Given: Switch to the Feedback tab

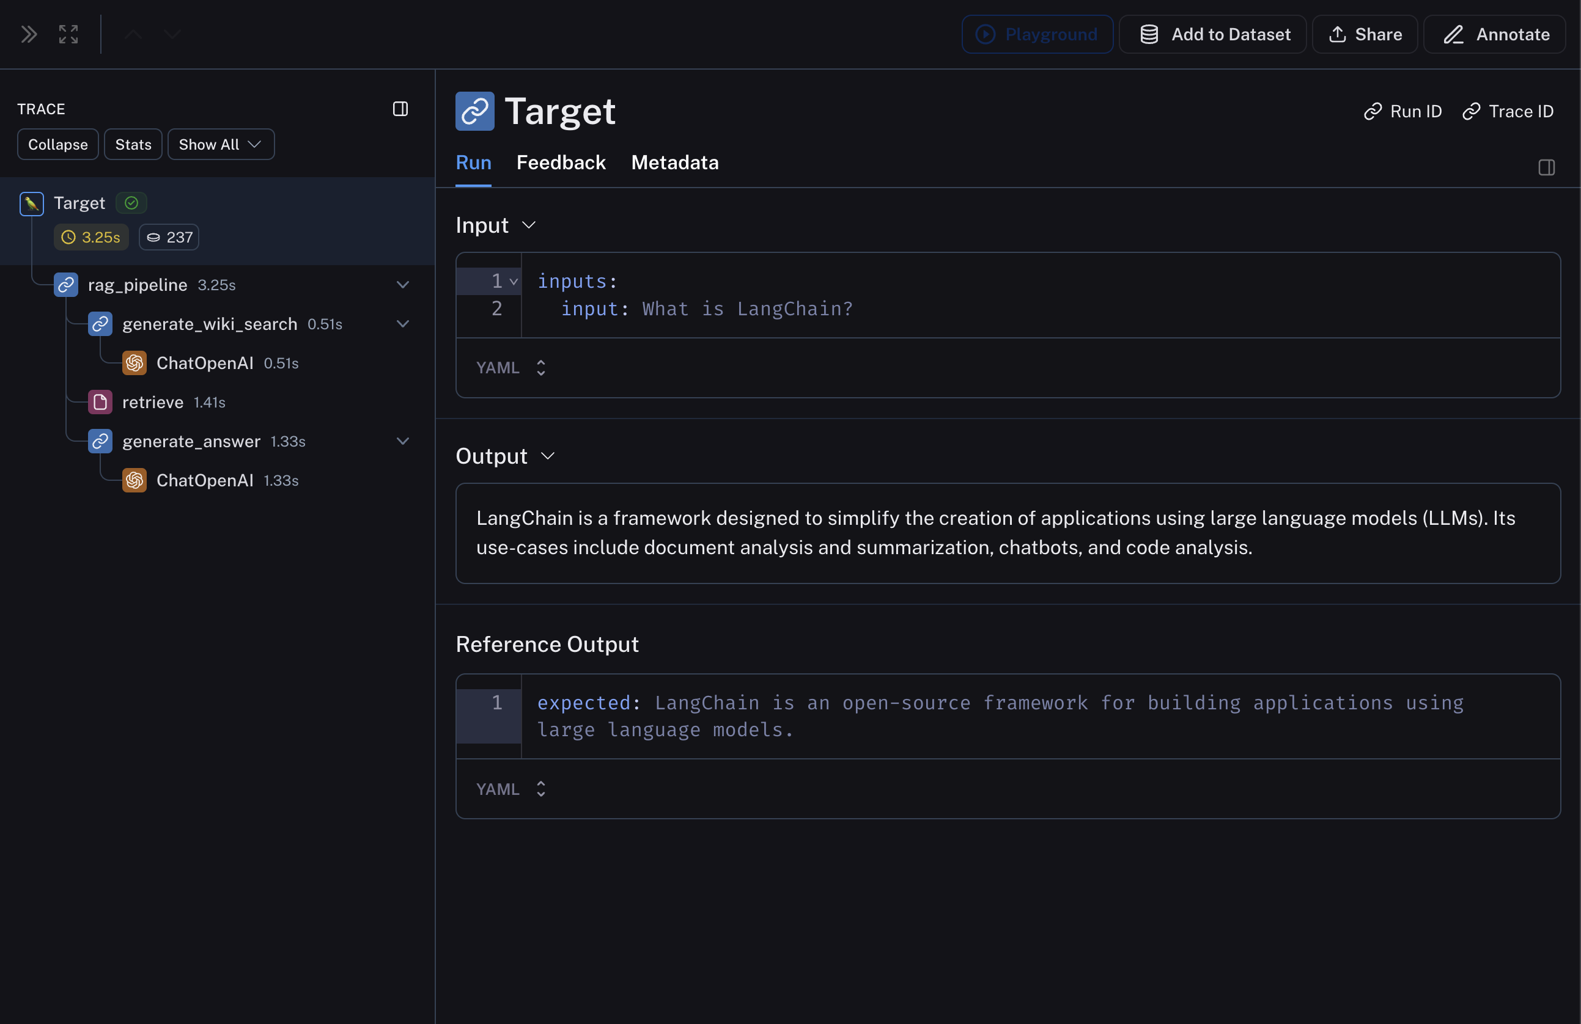Looking at the screenshot, I should (x=561, y=163).
